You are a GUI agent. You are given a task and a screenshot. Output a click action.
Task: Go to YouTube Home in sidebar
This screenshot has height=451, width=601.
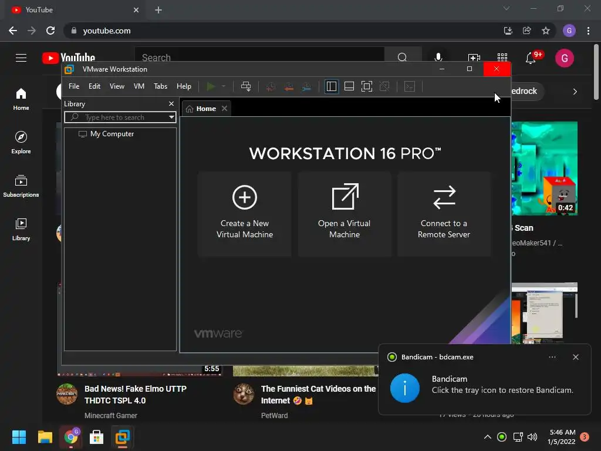(21, 99)
